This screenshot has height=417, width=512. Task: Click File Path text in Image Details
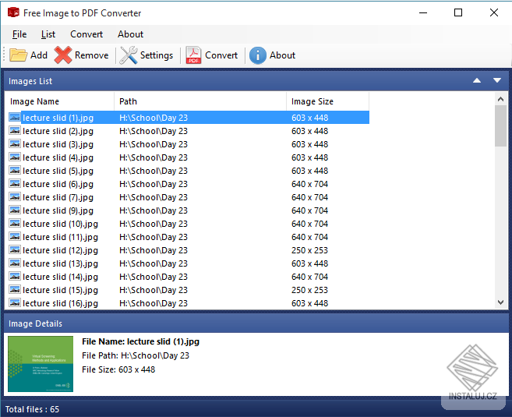136,355
